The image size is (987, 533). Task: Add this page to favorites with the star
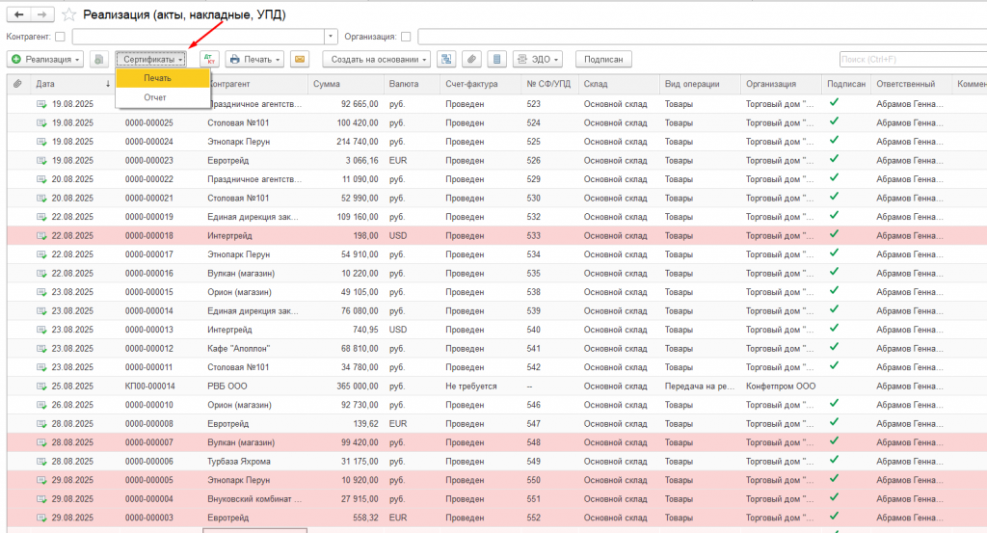click(x=68, y=14)
